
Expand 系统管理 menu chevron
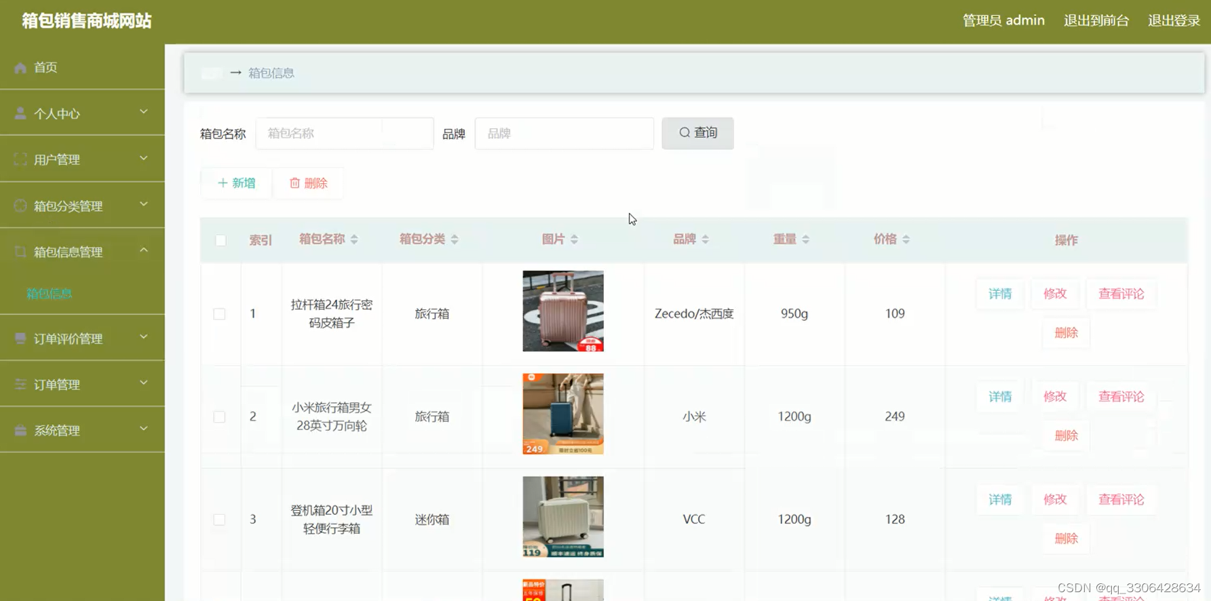coord(144,429)
